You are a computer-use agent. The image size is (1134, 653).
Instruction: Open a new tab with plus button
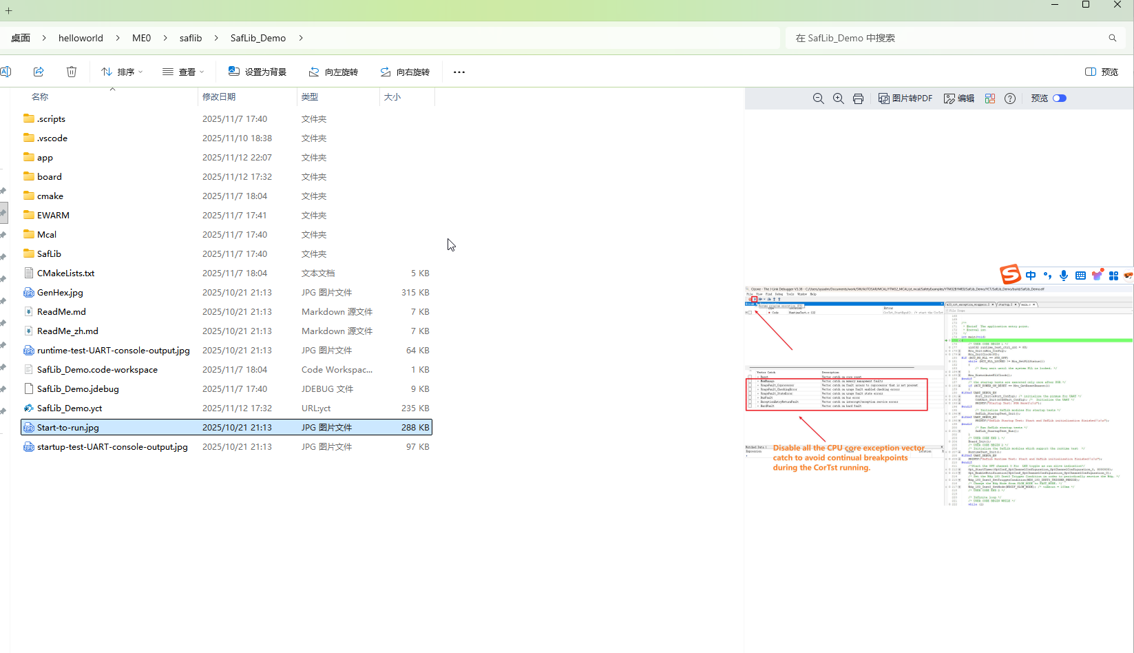click(x=9, y=10)
